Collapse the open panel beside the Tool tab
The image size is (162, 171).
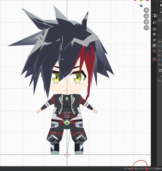pos(159,20)
